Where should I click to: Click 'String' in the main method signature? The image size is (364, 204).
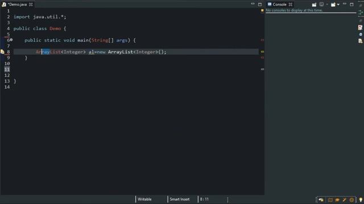pyautogui.click(x=100, y=40)
